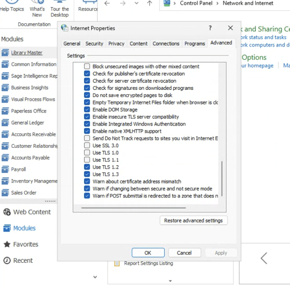Click the left arrow chevron on right panel
Viewport: 290px width, 286px height.
(264, 258)
